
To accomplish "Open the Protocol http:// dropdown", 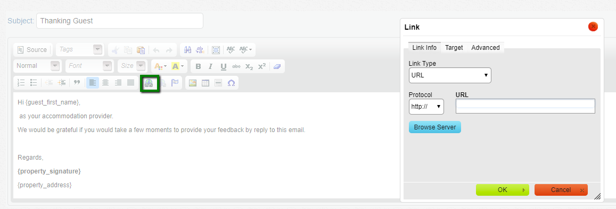I will click(x=426, y=107).
